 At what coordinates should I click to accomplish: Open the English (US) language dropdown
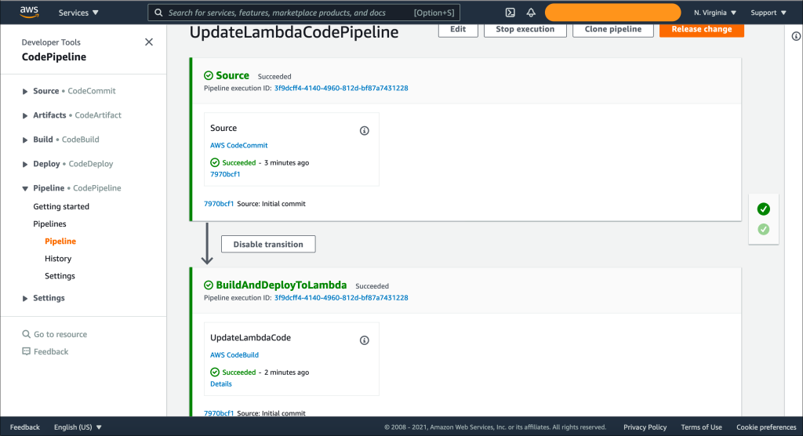[x=78, y=427]
